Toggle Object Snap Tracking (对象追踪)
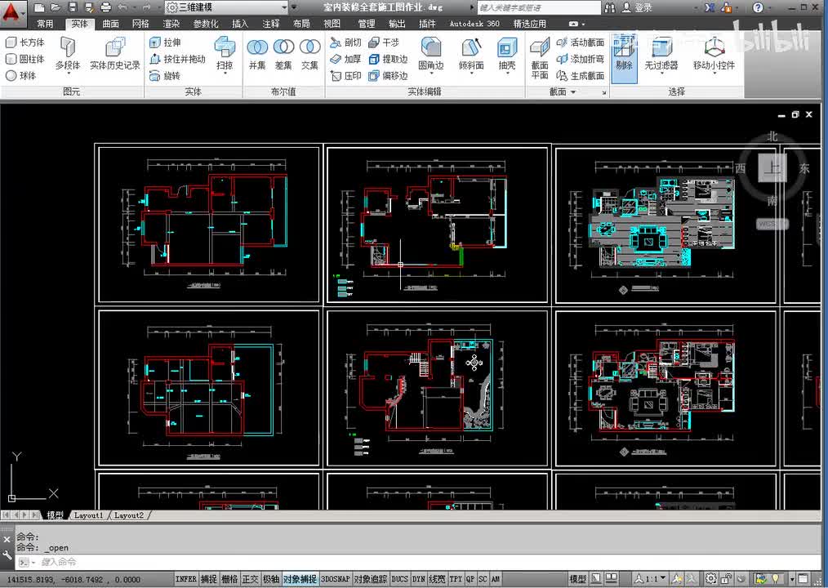The height and width of the screenshot is (588, 828). click(370, 579)
